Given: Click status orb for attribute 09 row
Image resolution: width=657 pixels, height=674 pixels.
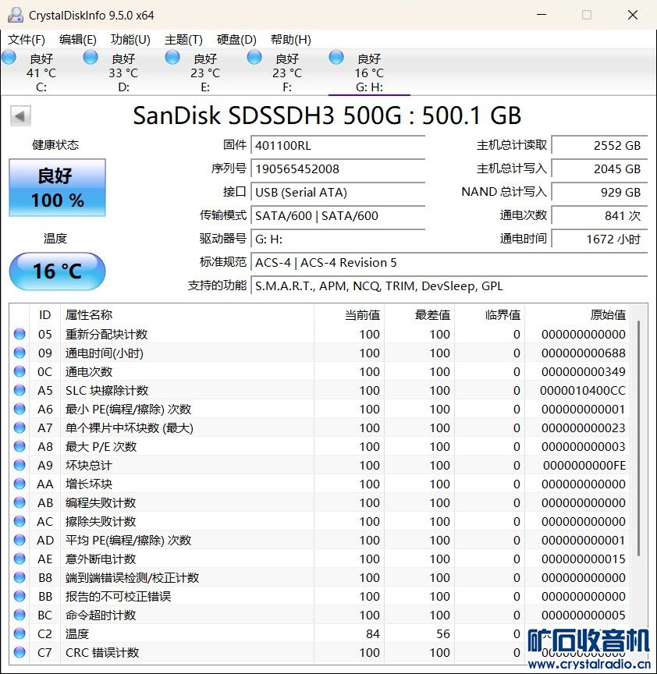Looking at the screenshot, I should click(20, 353).
